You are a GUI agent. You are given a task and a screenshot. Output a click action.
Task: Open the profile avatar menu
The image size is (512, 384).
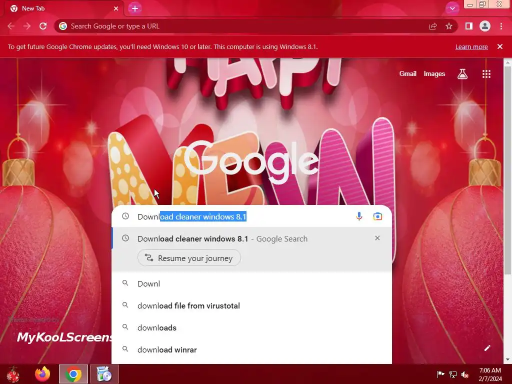tap(485, 26)
